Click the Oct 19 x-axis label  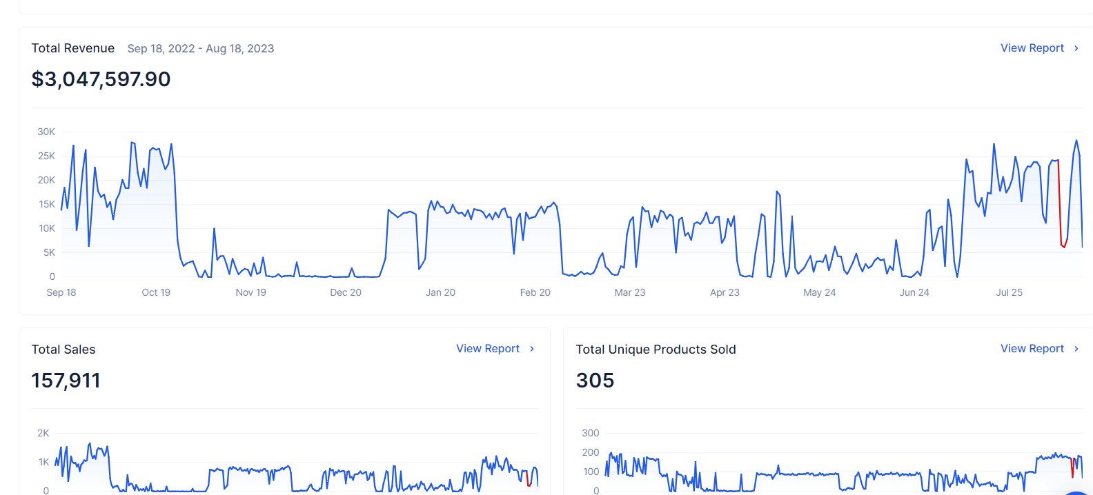click(x=156, y=292)
